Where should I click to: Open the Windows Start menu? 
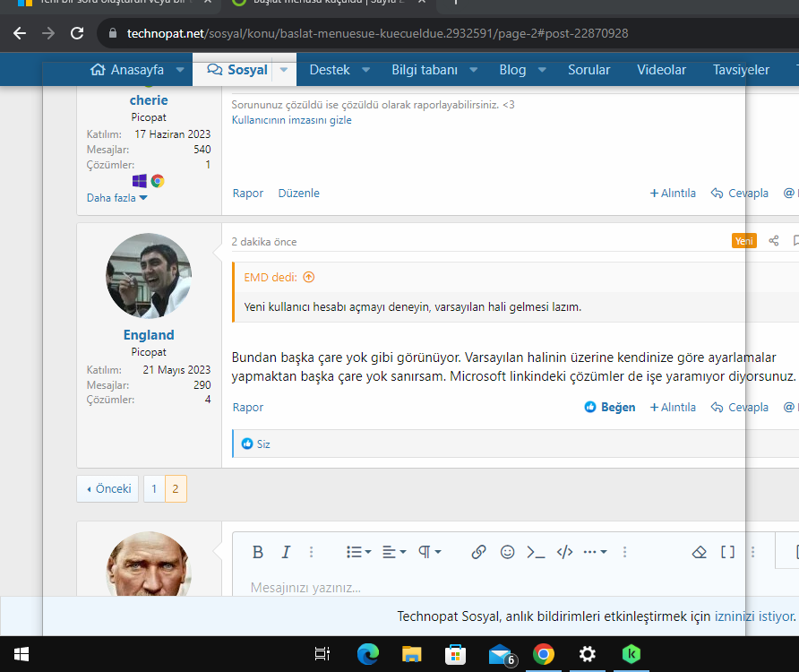tap(21, 654)
